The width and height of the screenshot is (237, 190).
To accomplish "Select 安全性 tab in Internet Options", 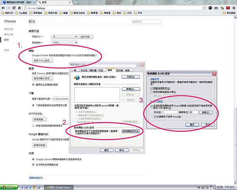I will click(84, 70).
